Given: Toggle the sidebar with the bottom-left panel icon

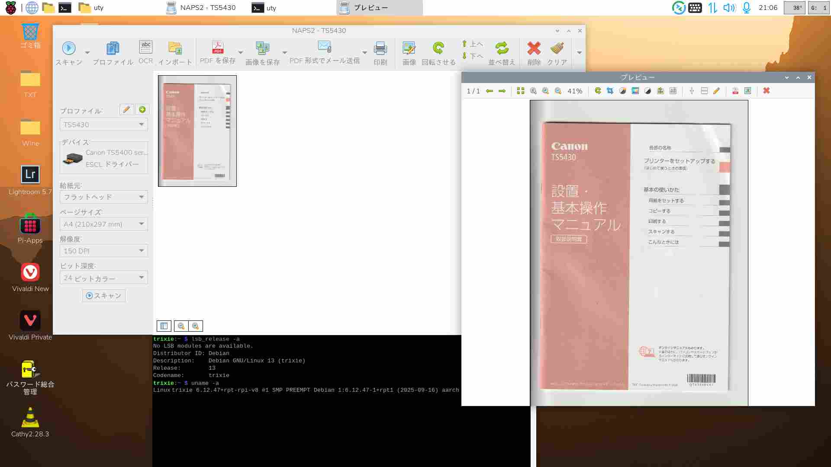Looking at the screenshot, I should 164,326.
